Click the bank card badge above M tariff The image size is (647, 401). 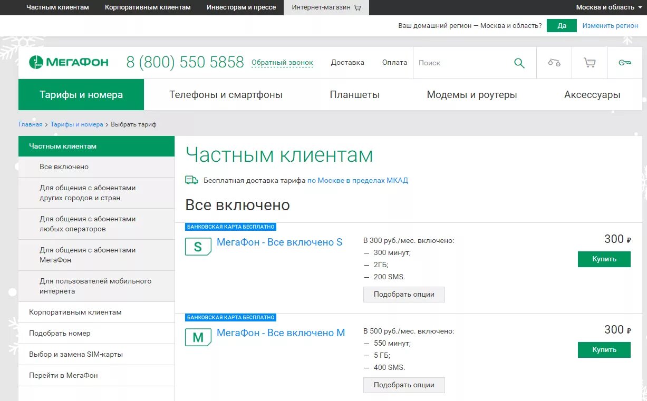231,317
